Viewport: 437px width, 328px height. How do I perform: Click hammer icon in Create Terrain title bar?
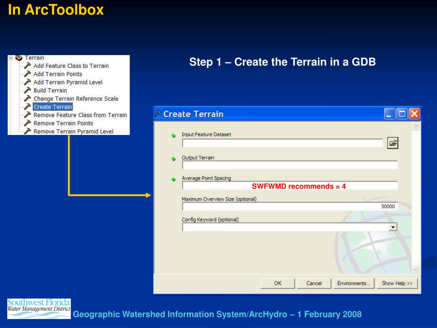pos(158,114)
